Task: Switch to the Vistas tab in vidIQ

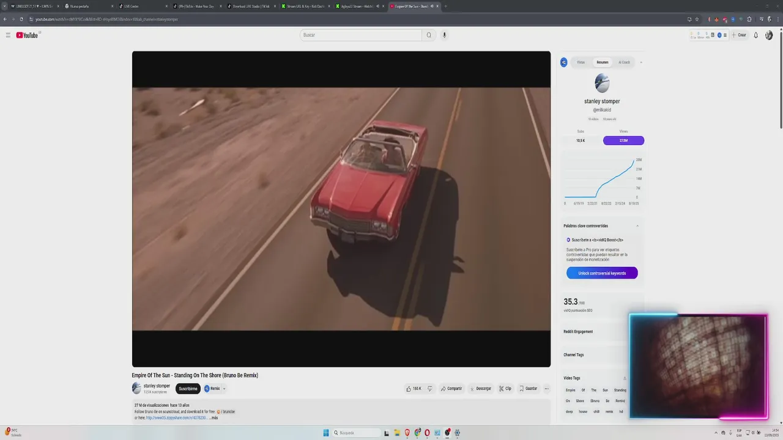Action: pos(581,62)
